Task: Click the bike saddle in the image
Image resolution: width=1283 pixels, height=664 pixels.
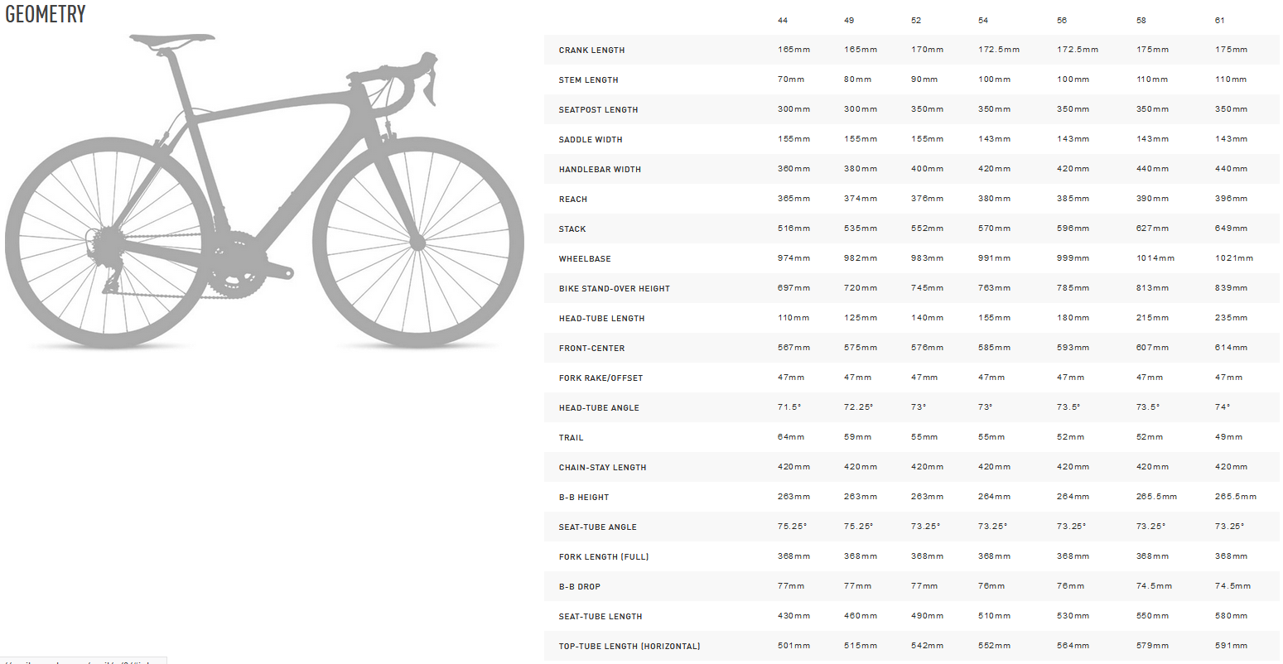Action: click(172, 38)
